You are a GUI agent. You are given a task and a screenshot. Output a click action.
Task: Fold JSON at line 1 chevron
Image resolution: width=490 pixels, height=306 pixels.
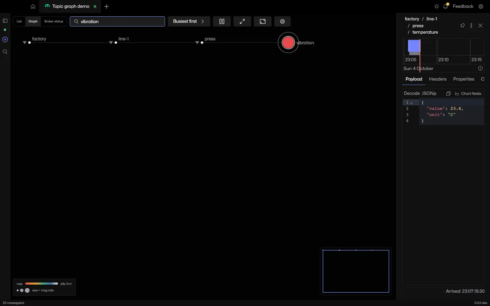pyautogui.click(x=411, y=103)
